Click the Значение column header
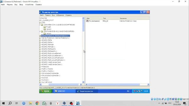This screenshot has height=106, width=189. point(134,18)
